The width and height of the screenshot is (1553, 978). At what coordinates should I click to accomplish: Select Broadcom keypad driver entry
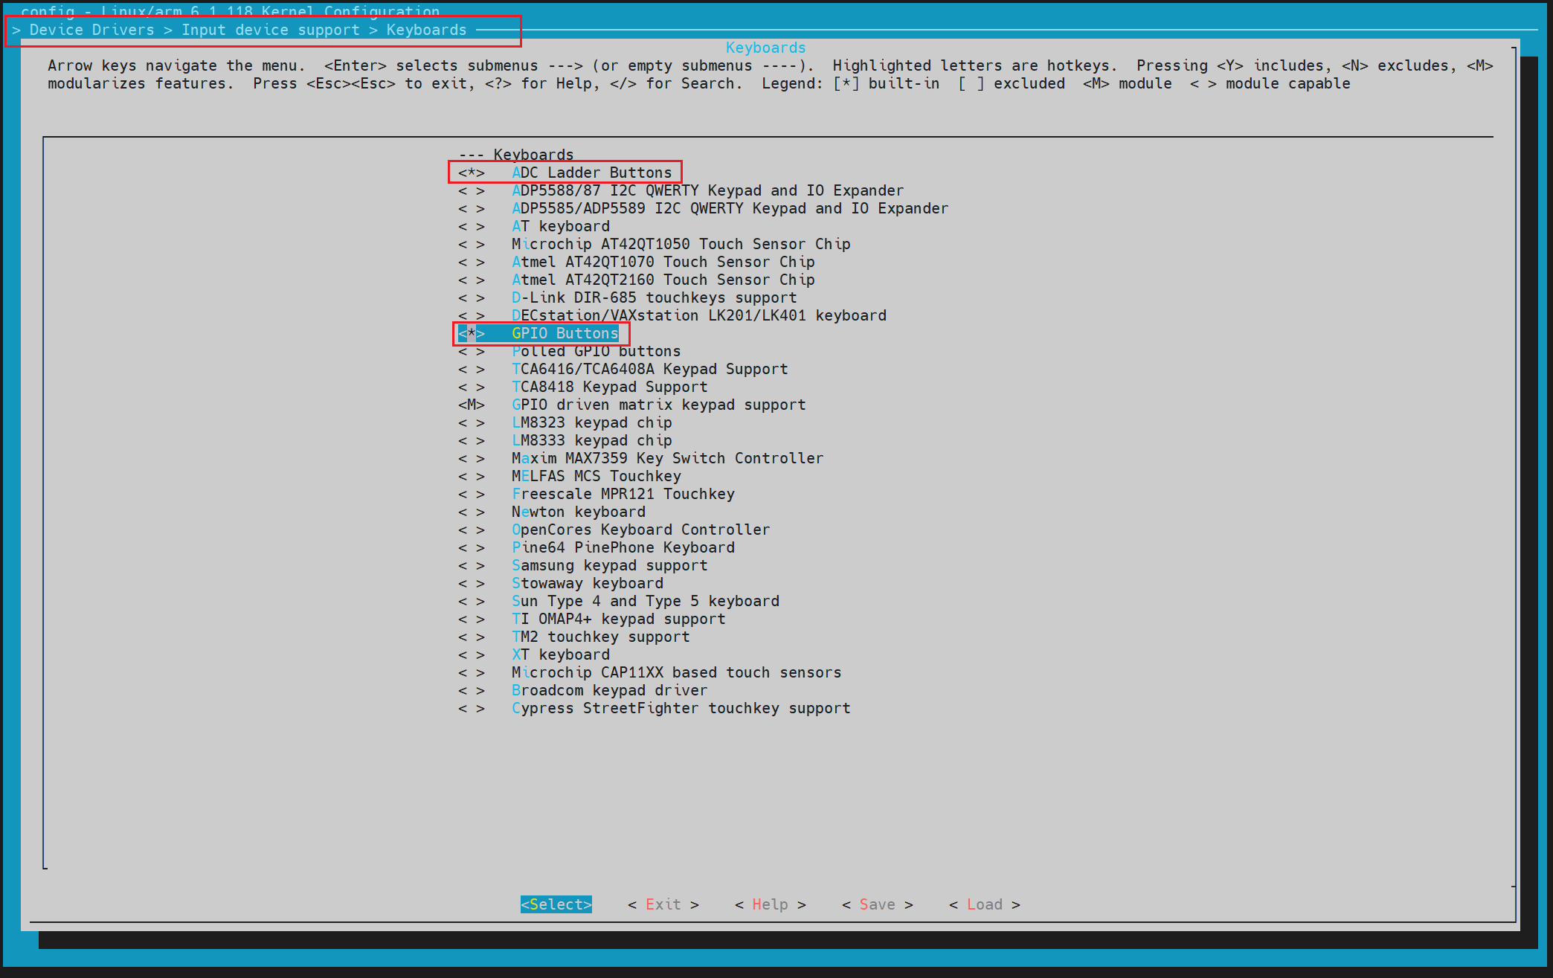[x=609, y=691]
